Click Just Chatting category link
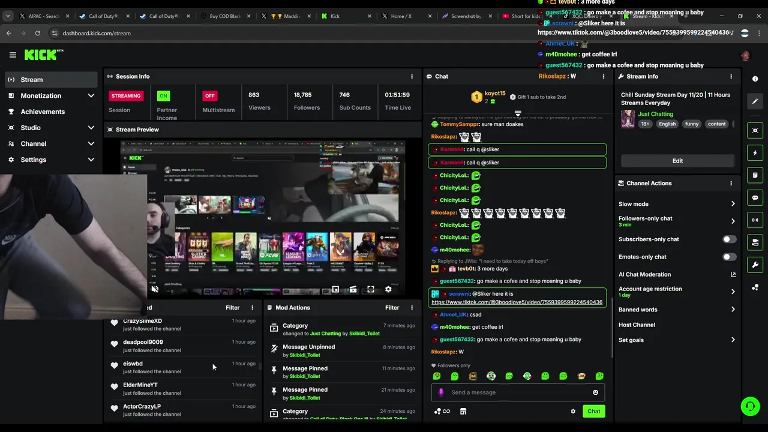Image resolution: width=768 pixels, height=432 pixels. [x=655, y=114]
